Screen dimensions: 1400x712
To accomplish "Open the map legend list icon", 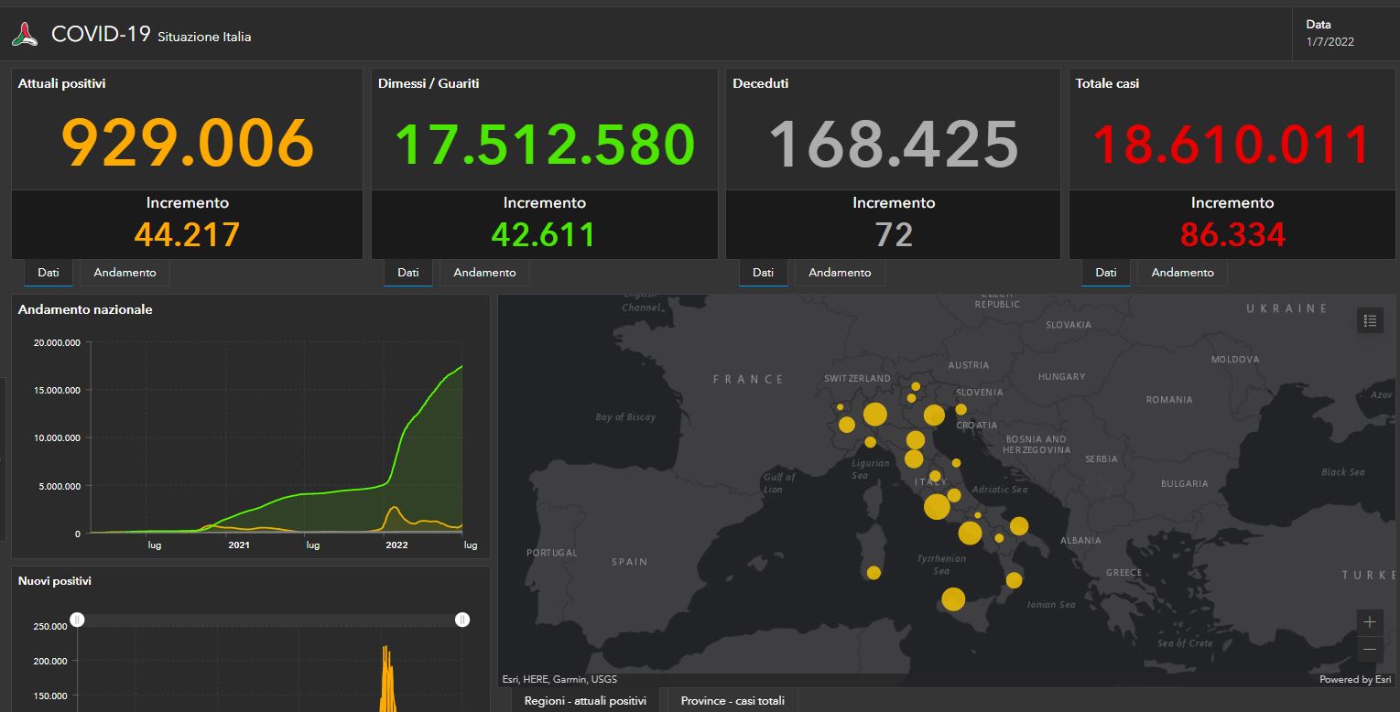I will click(x=1370, y=320).
